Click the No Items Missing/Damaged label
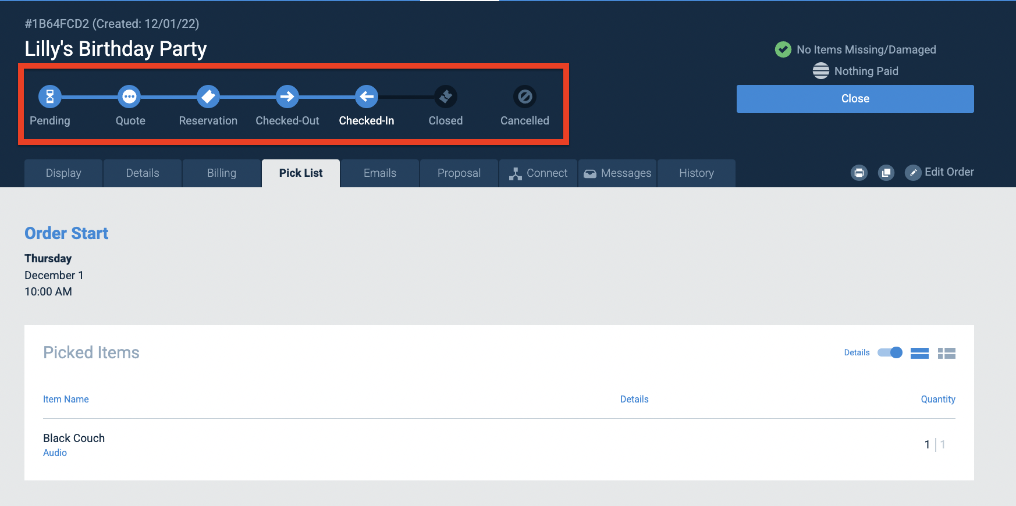The height and width of the screenshot is (506, 1016). tap(866, 49)
